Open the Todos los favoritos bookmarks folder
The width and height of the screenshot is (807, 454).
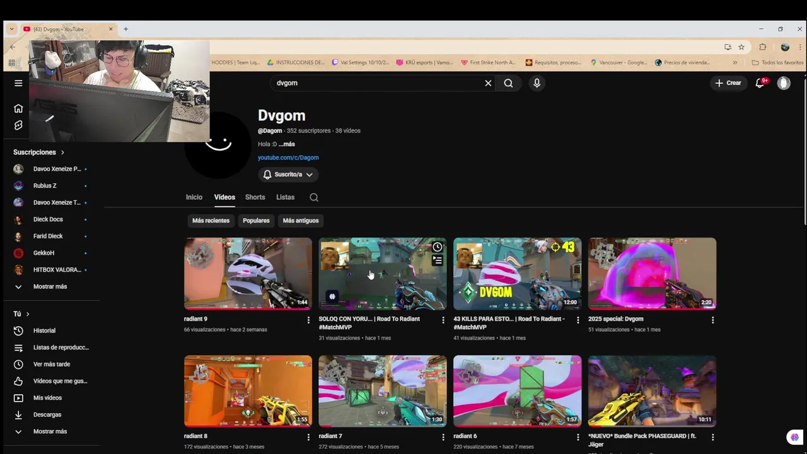click(777, 62)
